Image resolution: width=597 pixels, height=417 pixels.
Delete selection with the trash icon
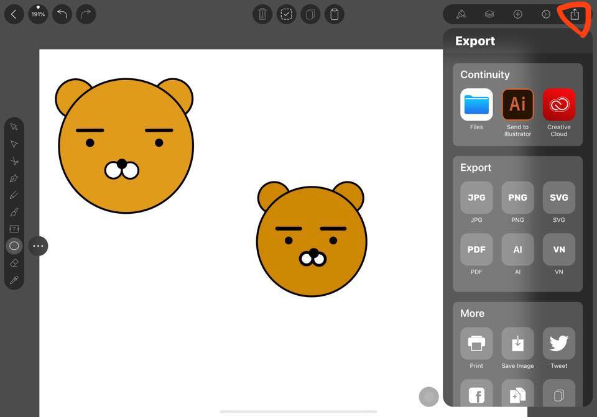(x=262, y=14)
